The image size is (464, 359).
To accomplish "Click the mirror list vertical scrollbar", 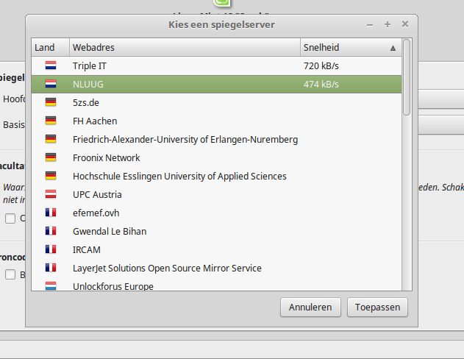I will coord(407,77).
